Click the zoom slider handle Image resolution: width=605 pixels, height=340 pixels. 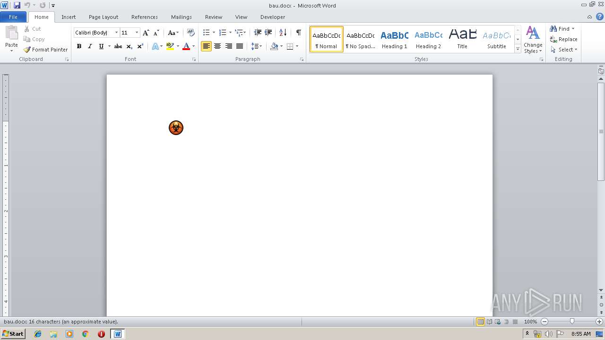point(572,322)
